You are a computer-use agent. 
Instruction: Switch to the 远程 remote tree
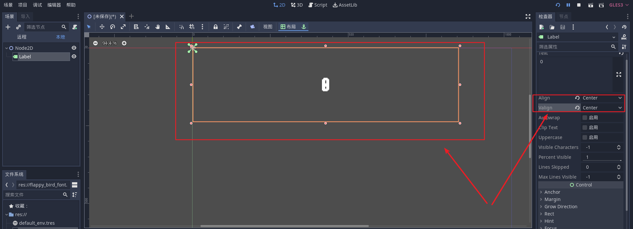(22, 37)
